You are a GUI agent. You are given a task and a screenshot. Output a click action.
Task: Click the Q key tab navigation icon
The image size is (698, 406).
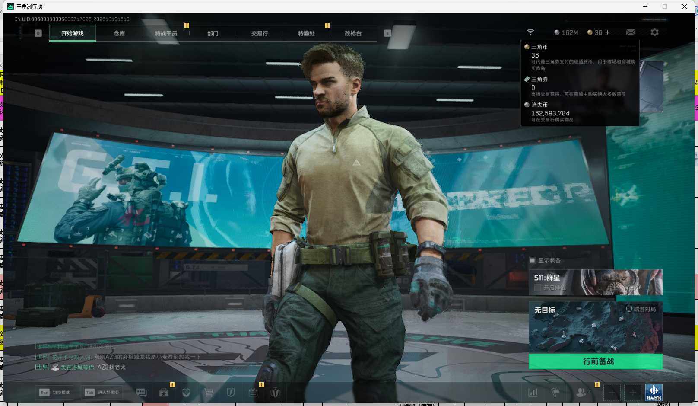(x=38, y=33)
